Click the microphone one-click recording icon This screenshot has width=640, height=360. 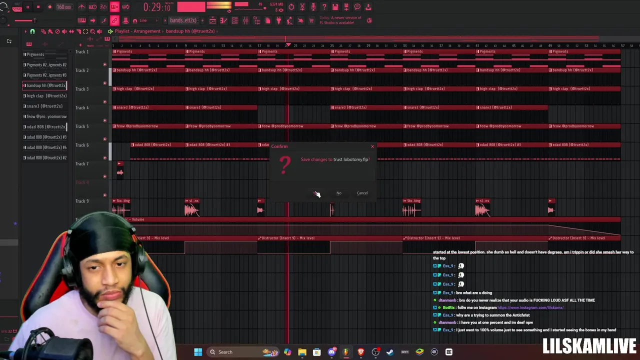coord(313,7)
